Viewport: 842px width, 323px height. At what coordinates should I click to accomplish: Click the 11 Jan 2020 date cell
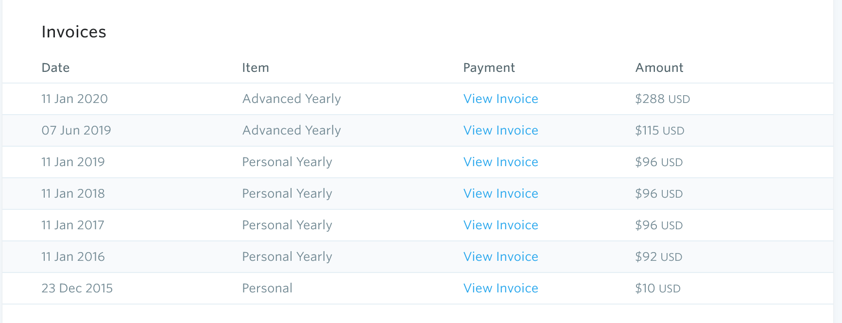click(x=74, y=99)
